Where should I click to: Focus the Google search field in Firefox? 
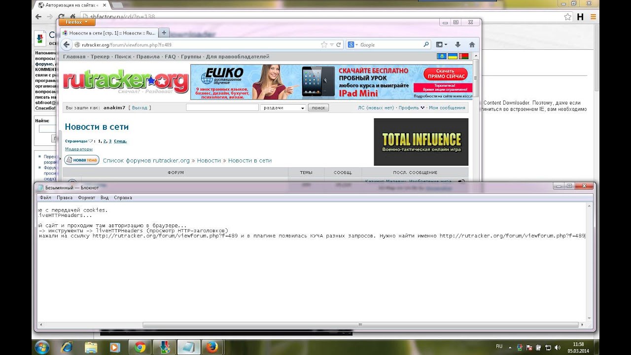coord(390,44)
